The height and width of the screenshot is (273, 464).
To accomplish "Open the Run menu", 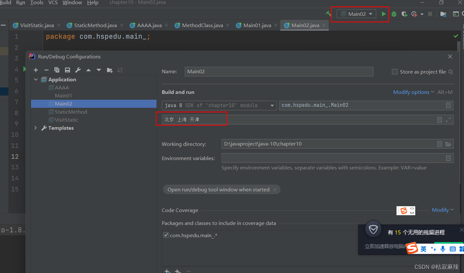I will 21,3.
